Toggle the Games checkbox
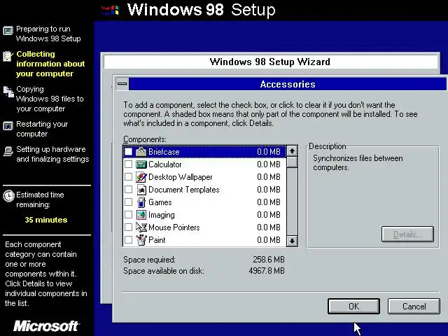This screenshot has height=336, width=448. (x=128, y=202)
